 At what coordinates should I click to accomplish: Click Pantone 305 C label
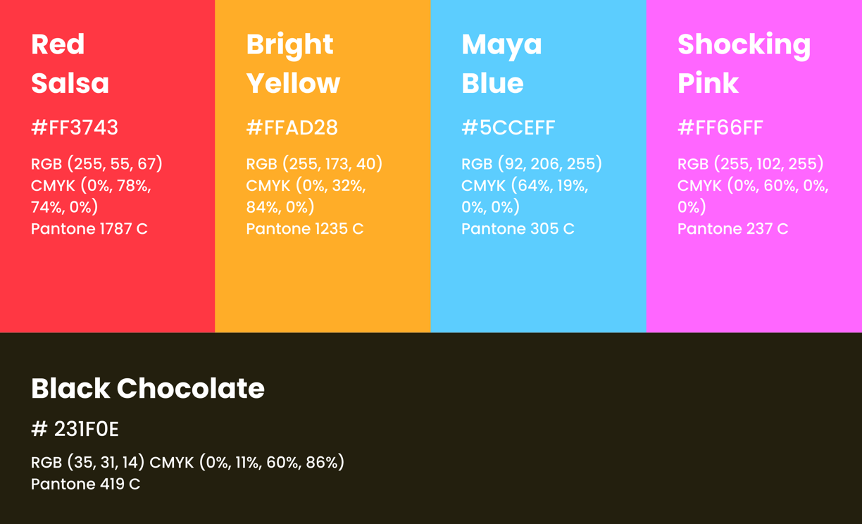point(518,229)
